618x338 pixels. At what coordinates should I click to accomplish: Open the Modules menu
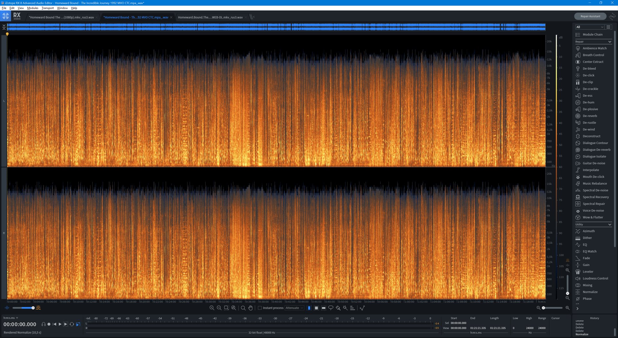tap(33, 8)
